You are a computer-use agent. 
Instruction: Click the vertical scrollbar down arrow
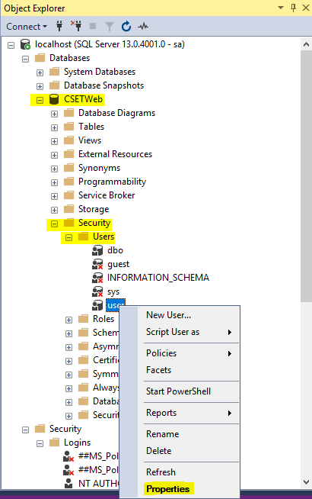[x=306, y=482]
